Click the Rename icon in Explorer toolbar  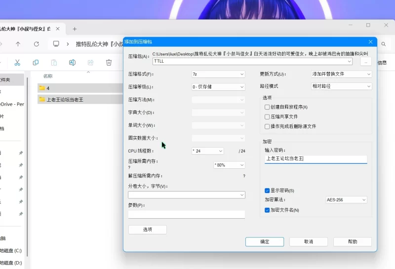pos(72,63)
